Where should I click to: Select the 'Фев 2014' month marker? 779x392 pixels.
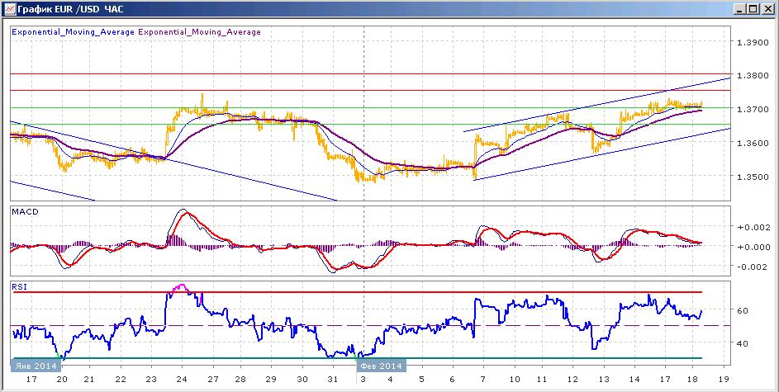[x=381, y=366]
